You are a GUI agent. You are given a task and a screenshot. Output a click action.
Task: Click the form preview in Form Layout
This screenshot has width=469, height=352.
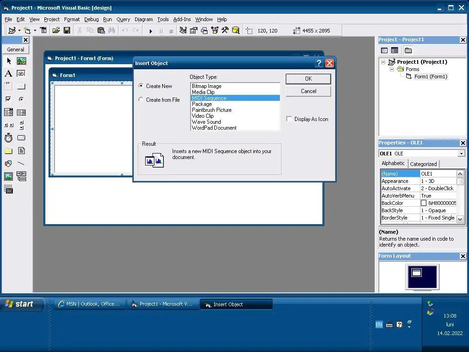[416, 272]
